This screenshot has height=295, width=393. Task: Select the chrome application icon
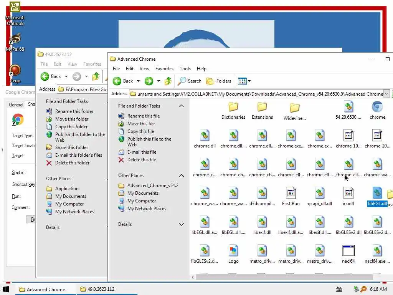point(377,107)
